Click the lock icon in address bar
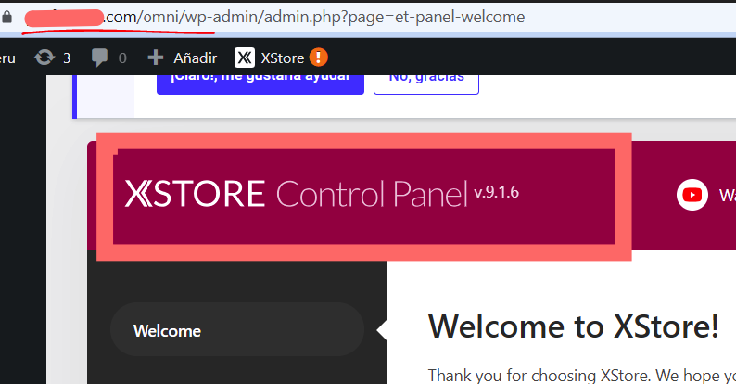 [6, 18]
